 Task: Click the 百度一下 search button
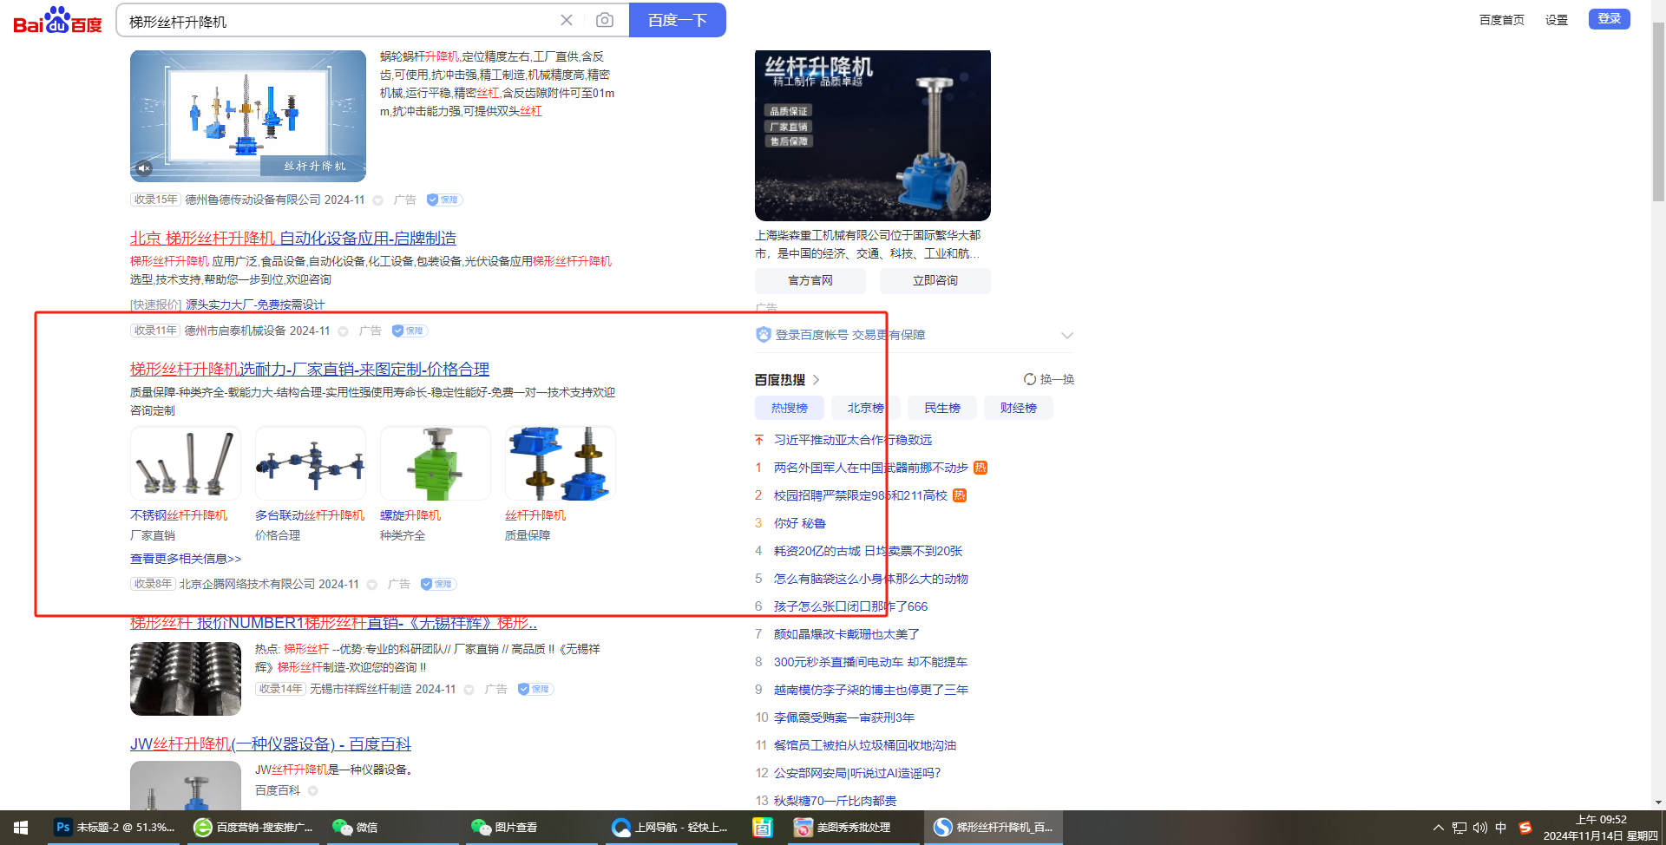pyautogui.click(x=678, y=20)
